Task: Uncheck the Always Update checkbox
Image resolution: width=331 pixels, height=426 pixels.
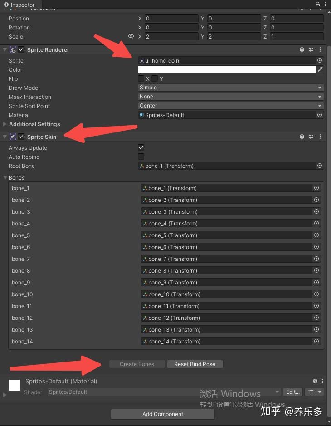Action: click(x=141, y=147)
